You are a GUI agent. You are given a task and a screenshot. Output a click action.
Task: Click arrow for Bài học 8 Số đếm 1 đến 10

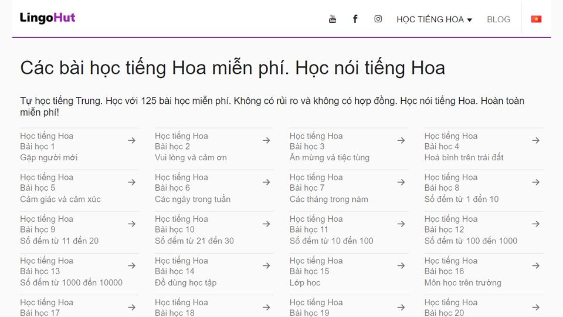pos(535,182)
